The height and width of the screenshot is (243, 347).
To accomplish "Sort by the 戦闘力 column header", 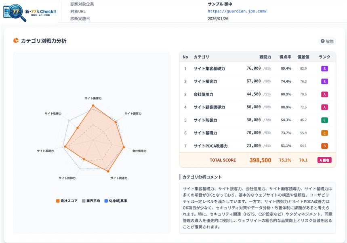I will [265, 57].
